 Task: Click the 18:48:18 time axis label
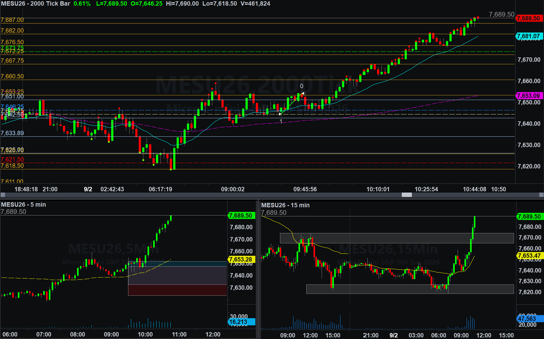26,189
